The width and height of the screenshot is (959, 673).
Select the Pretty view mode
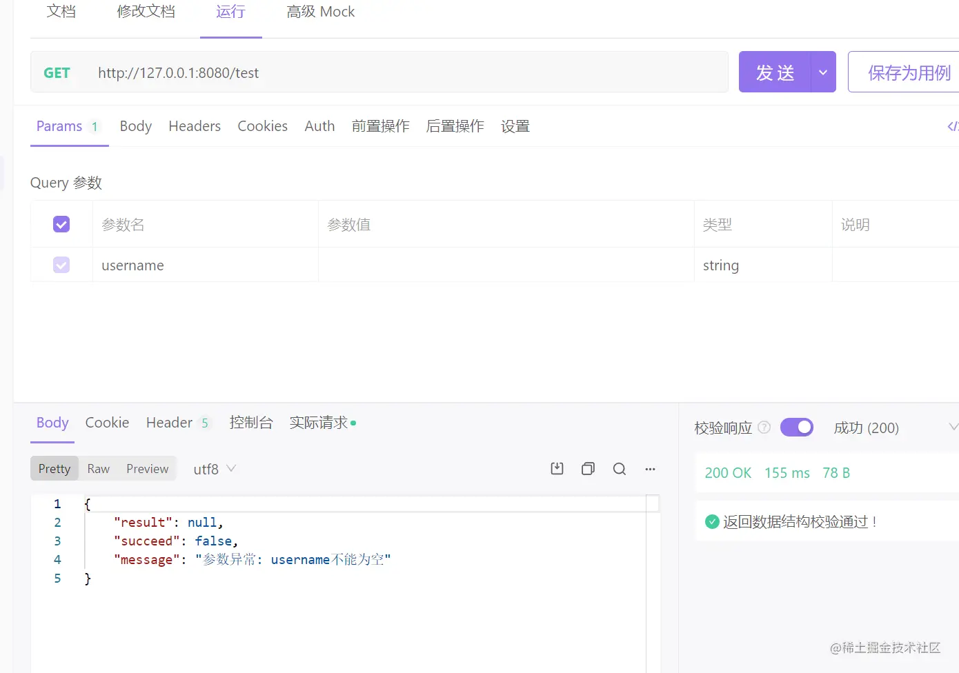click(x=55, y=469)
